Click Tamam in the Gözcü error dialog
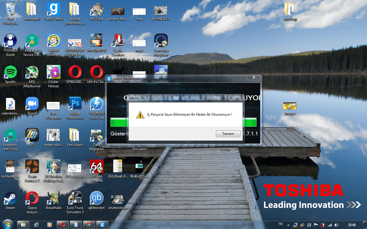 click(228, 134)
